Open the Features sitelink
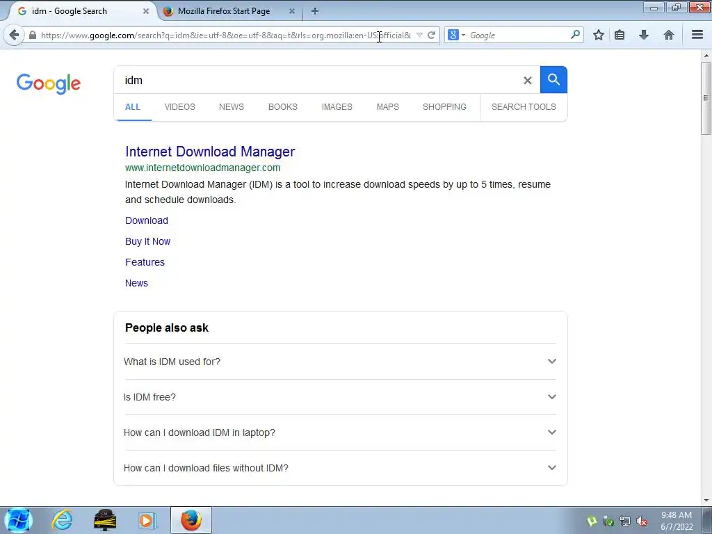This screenshot has width=712, height=534. tap(145, 262)
